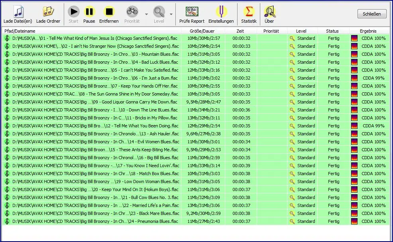
Task: Click the size cell 12Mb/33Mb/3:16
Action: coord(204,70)
